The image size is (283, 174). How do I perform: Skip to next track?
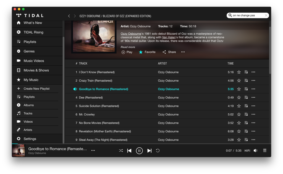point(149,151)
